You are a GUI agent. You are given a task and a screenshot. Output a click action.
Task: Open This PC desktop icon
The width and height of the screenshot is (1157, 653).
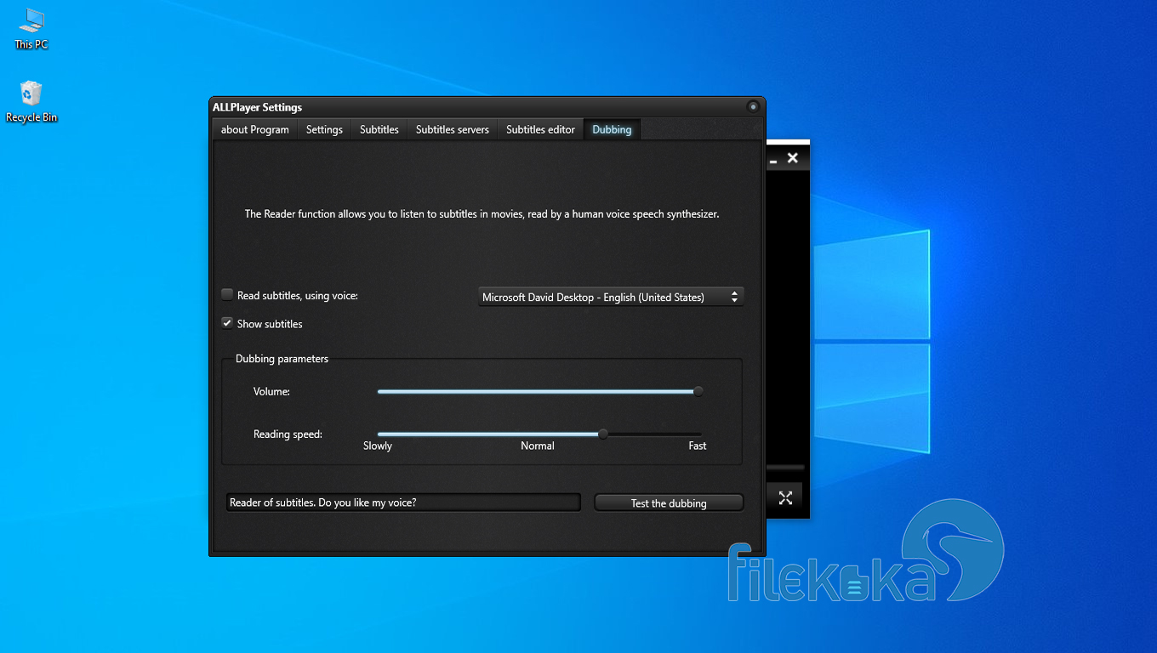pyautogui.click(x=31, y=29)
